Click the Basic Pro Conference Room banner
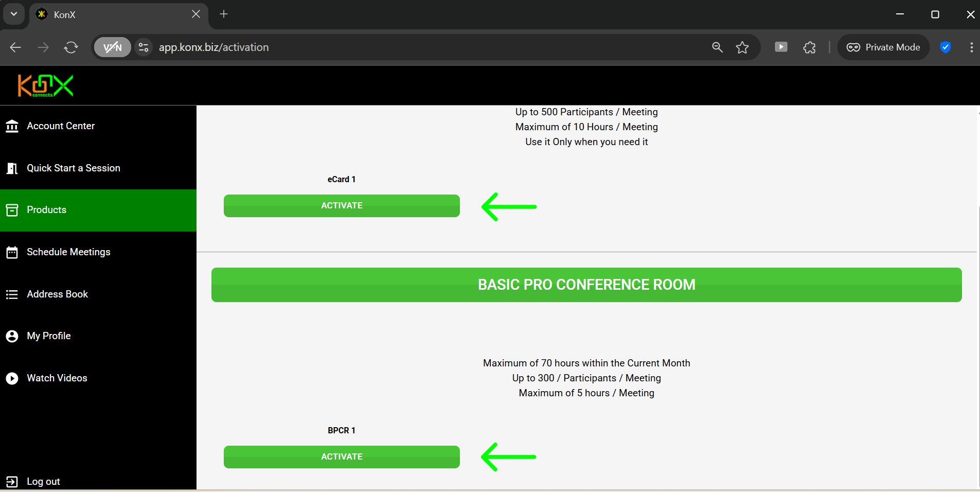Image resolution: width=980 pixels, height=492 pixels. pyautogui.click(x=586, y=285)
